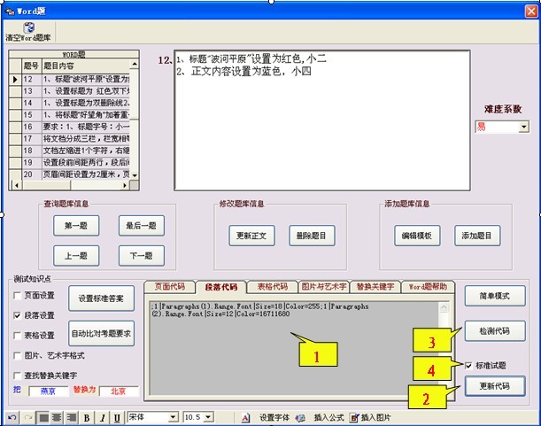This screenshot has height=426, width=541.
Task: Click the 插入图片 text label
Action: (x=375, y=418)
